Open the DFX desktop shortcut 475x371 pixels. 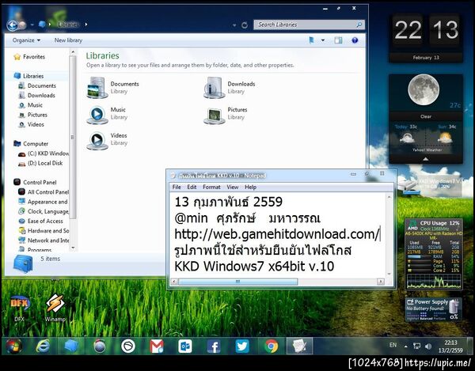(19, 307)
